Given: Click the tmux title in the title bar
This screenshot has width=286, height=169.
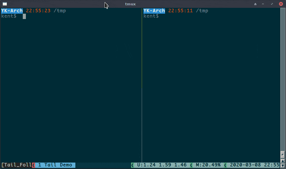Looking at the screenshot, I should coord(130,4).
